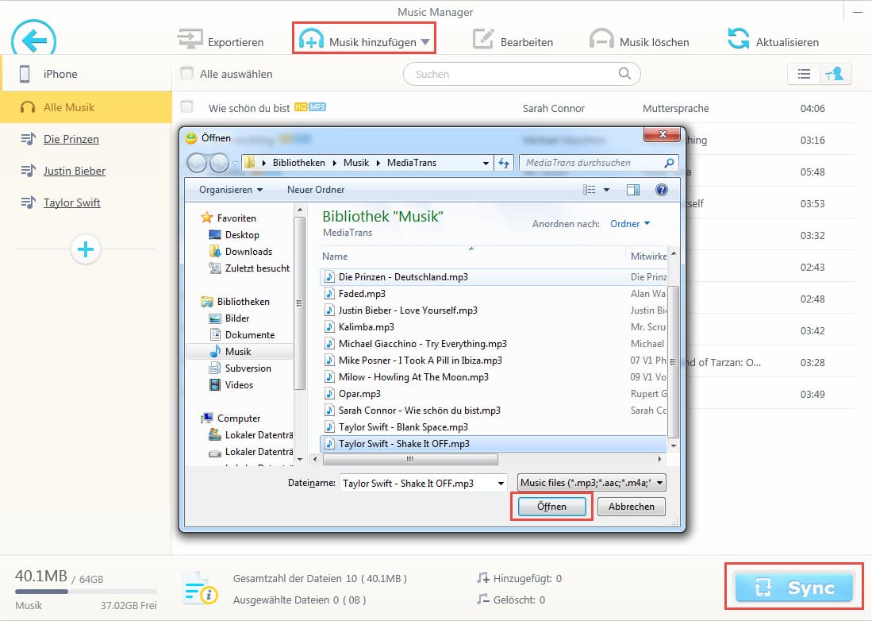This screenshot has width=872, height=621.
Task: Click the horizontal scrollbar in file list
Action: click(x=410, y=460)
